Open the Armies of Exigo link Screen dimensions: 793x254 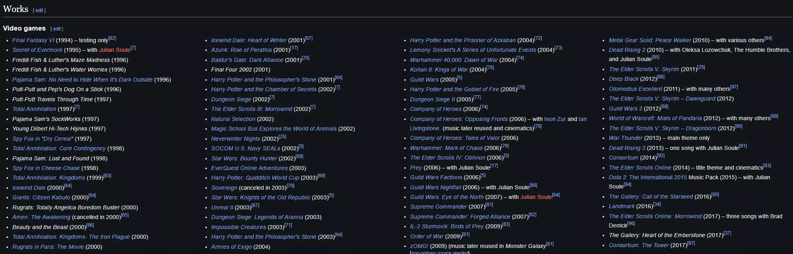pos(231,247)
